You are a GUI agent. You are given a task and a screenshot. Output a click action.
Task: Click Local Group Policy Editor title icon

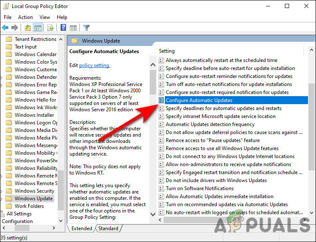(x=6, y=6)
